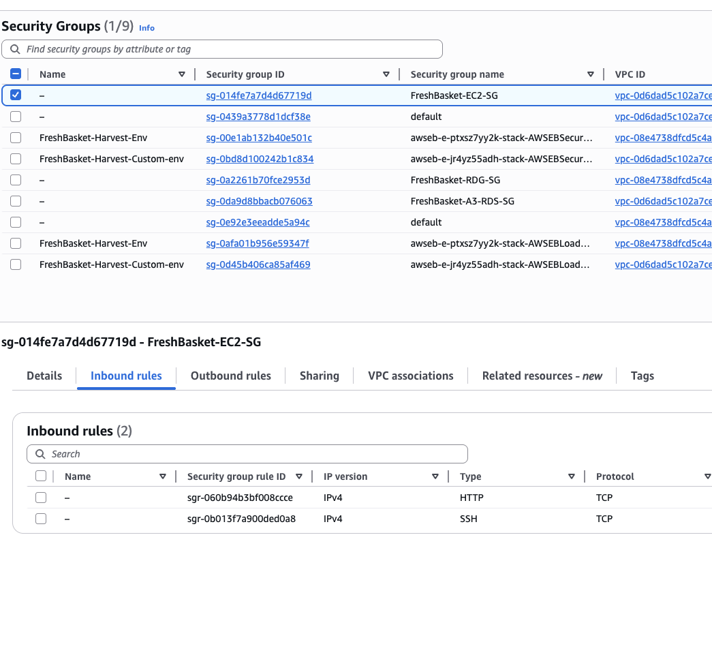712x655 pixels.
Task: Click the SSH type cell
Action: (x=468, y=519)
